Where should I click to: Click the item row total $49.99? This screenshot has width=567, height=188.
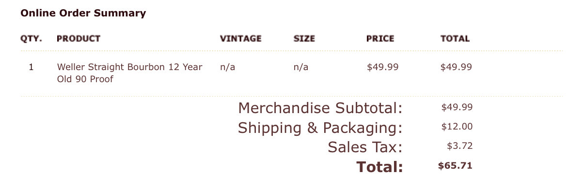(x=456, y=67)
